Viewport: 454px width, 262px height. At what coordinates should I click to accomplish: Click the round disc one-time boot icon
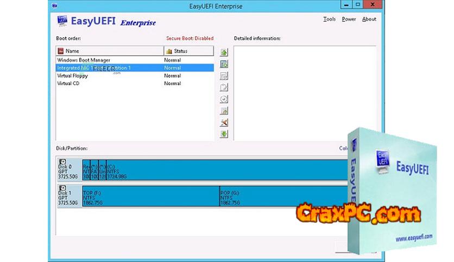tap(224, 99)
